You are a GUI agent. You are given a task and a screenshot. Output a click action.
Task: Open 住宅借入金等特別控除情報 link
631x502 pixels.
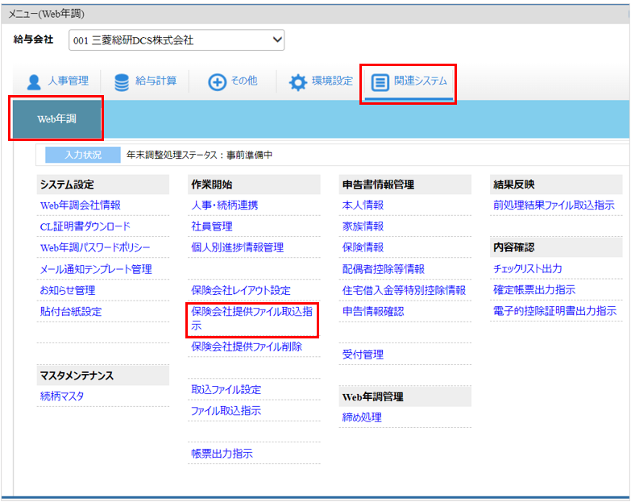(x=404, y=290)
